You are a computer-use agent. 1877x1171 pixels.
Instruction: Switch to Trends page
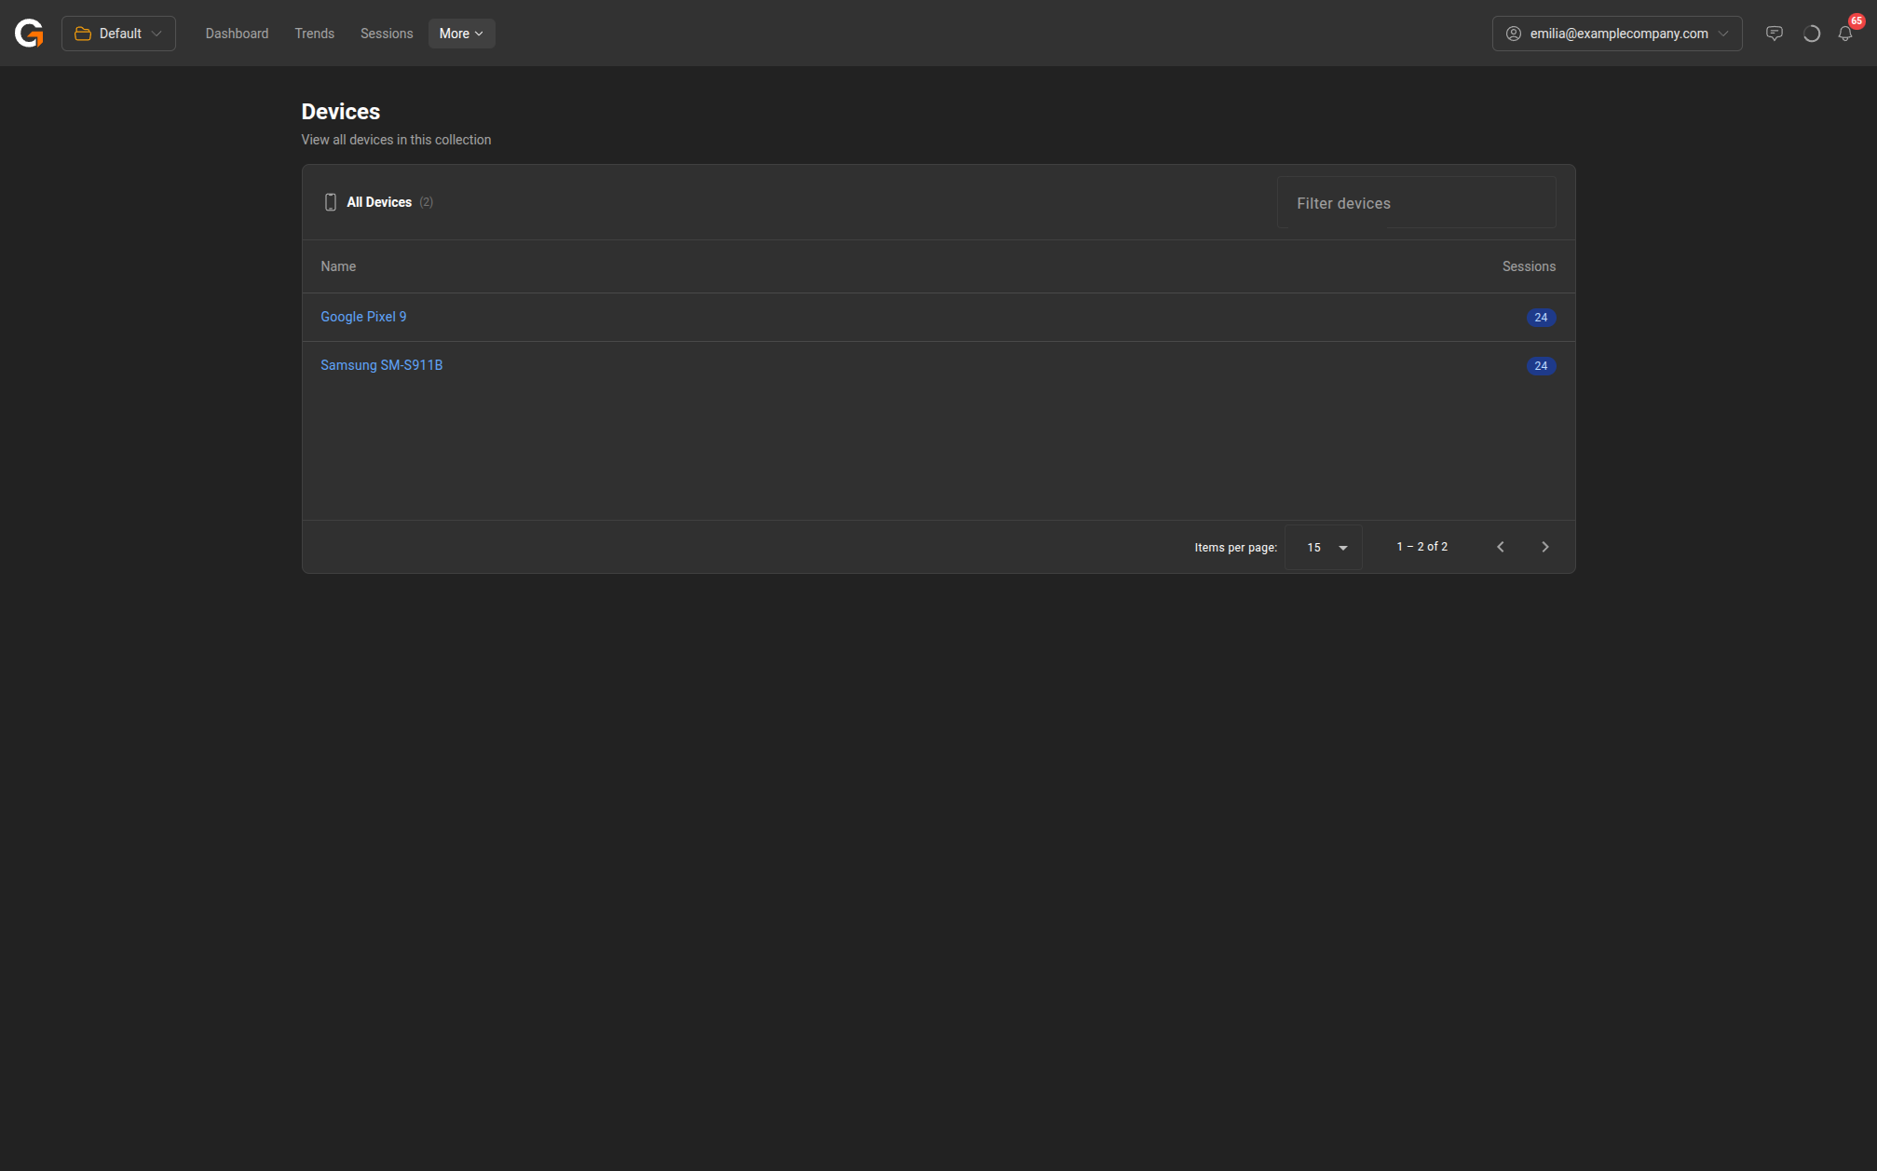click(314, 34)
